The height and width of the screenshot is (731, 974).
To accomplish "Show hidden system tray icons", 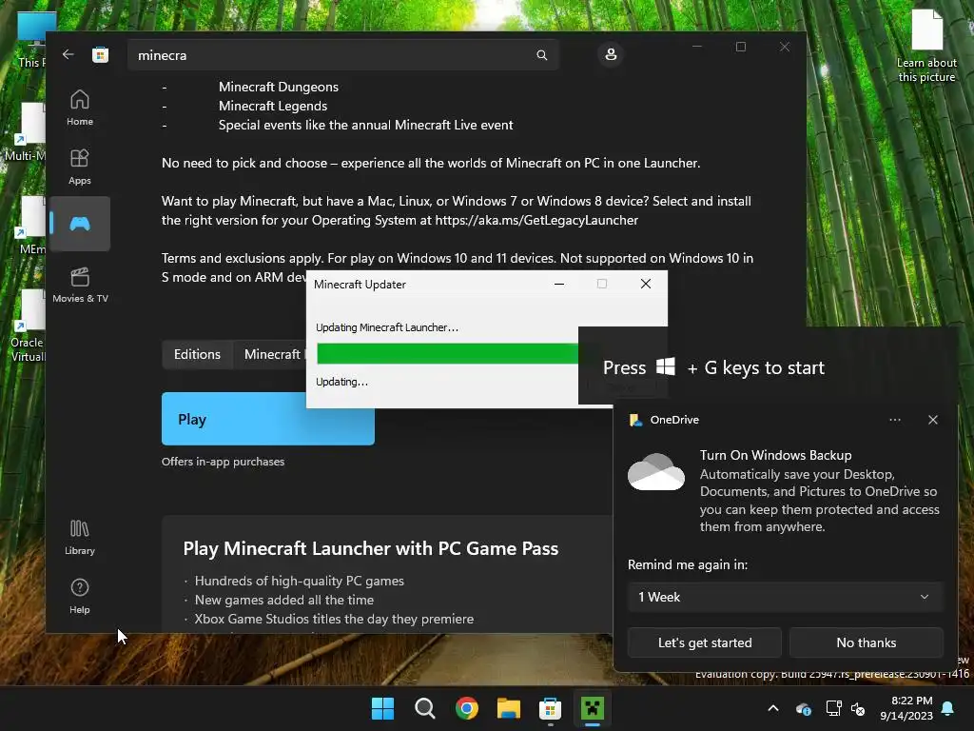I will point(773,708).
